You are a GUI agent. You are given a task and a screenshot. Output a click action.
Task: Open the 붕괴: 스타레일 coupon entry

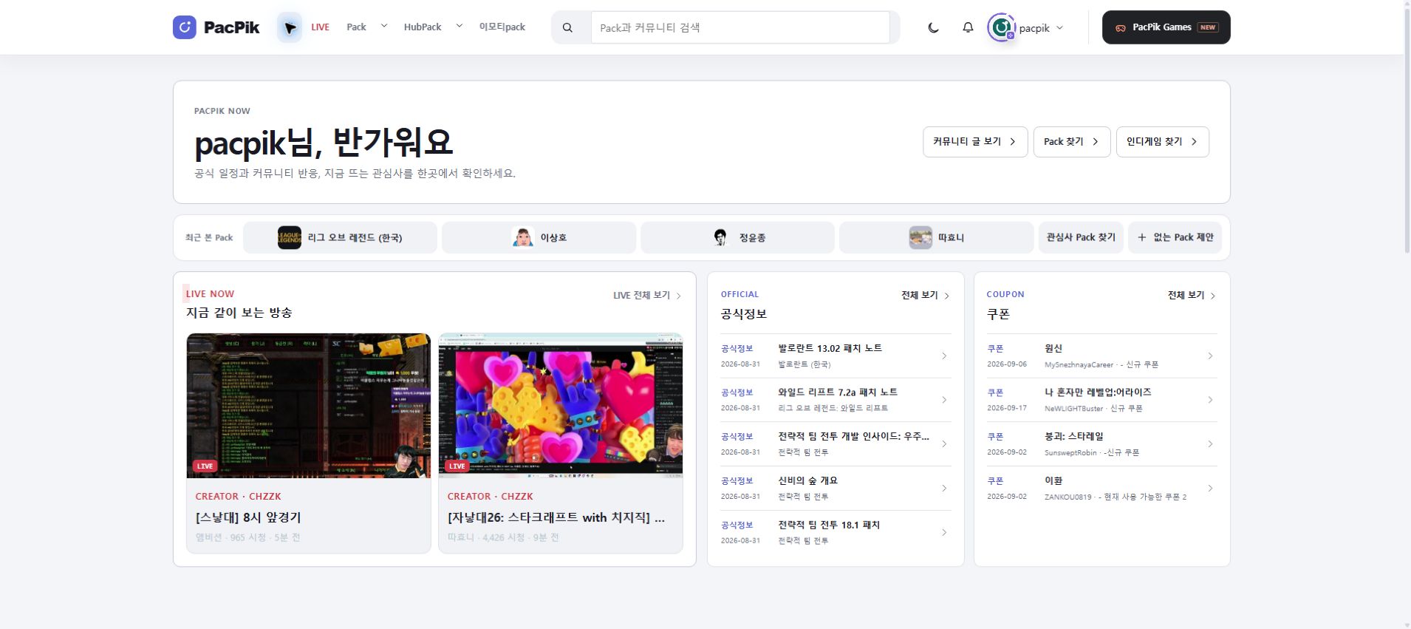pos(1101,444)
